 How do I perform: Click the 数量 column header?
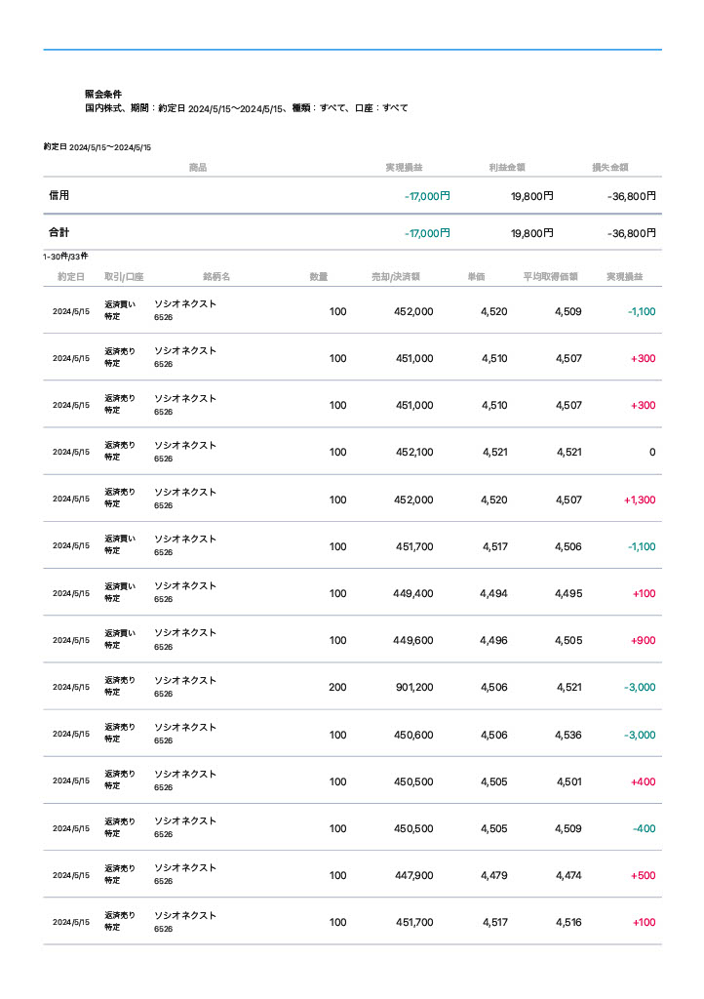tap(319, 277)
